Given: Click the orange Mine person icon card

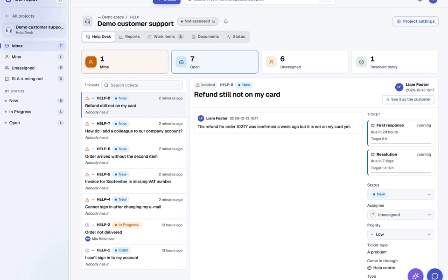Looking at the screenshot, I should click(x=91, y=62).
